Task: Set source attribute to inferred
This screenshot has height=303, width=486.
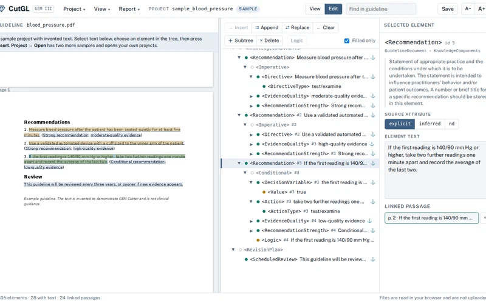Action: point(430,124)
